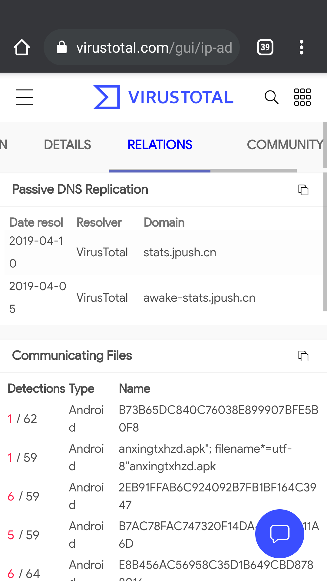Open the browser three-dot menu
This screenshot has height=581, width=327.
pyautogui.click(x=301, y=47)
